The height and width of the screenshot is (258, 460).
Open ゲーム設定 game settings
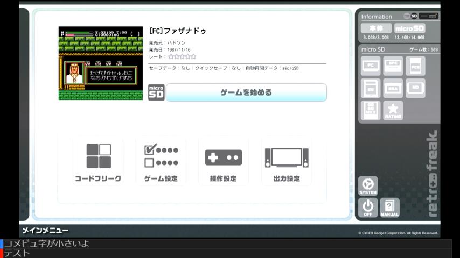[x=161, y=162]
